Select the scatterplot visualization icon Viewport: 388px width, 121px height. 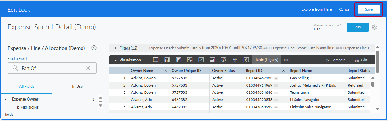tap(190, 60)
